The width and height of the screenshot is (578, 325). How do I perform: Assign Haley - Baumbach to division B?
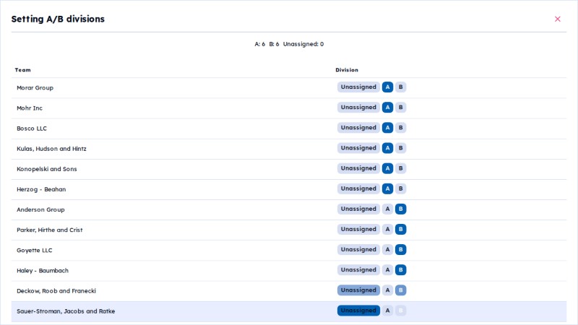[401, 269]
